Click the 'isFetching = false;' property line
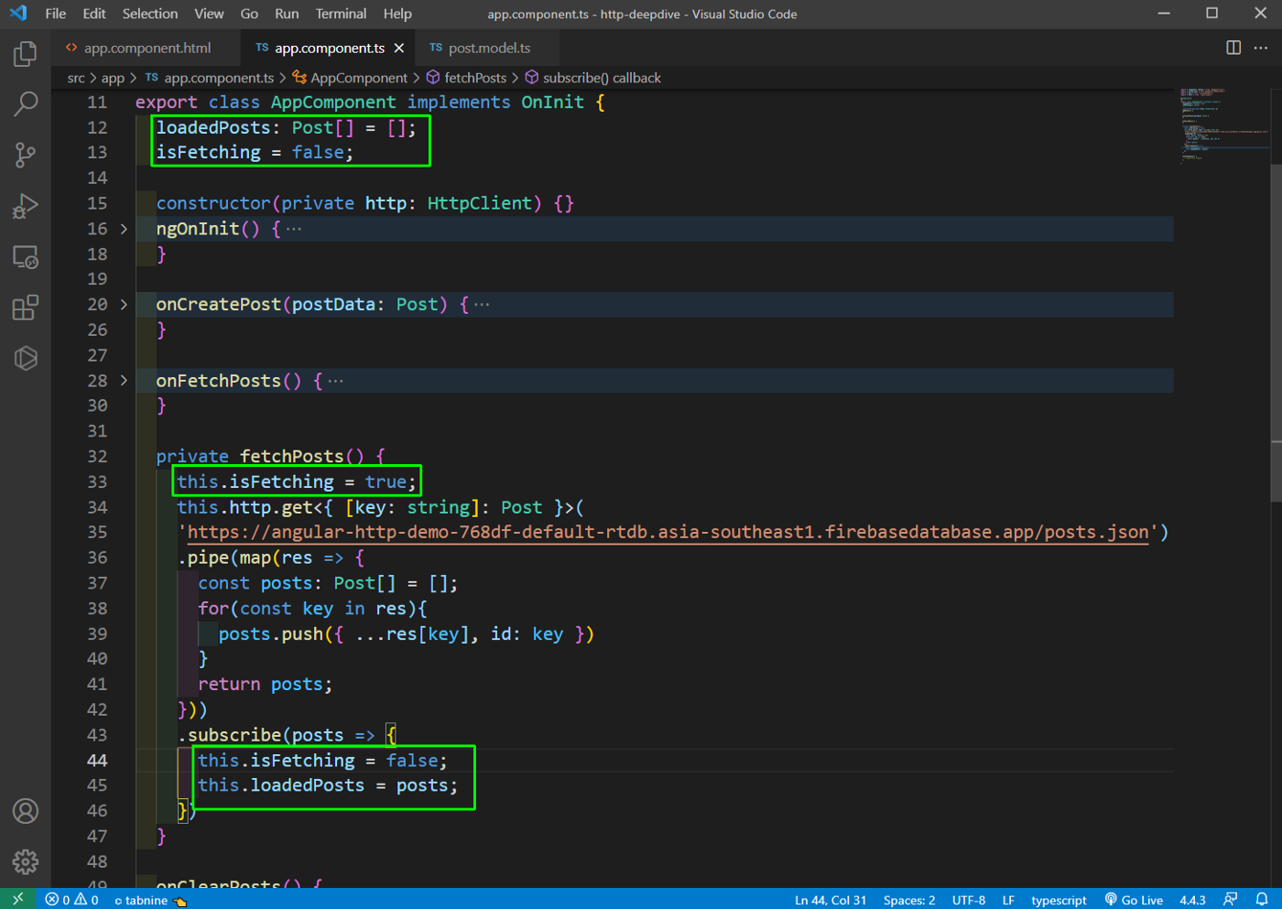The height and width of the screenshot is (909, 1282). [255, 152]
